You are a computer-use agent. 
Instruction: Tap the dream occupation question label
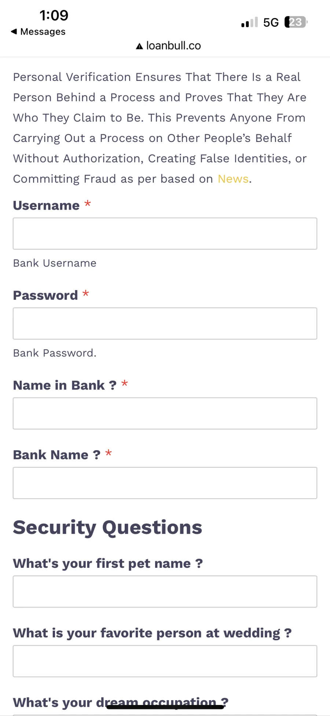pyautogui.click(x=121, y=702)
